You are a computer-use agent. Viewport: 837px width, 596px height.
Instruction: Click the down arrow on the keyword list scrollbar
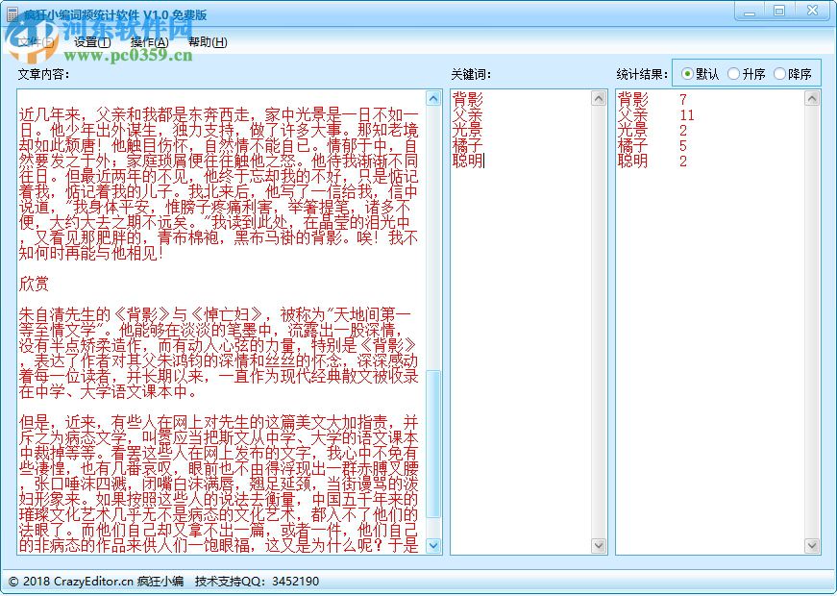(599, 548)
